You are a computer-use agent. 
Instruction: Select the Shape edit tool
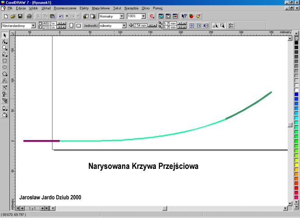(5, 41)
